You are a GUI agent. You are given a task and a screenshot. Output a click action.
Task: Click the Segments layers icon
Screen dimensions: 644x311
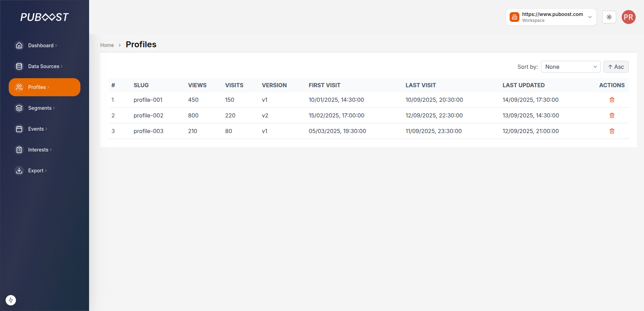pyautogui.click(x=19, y=108)
